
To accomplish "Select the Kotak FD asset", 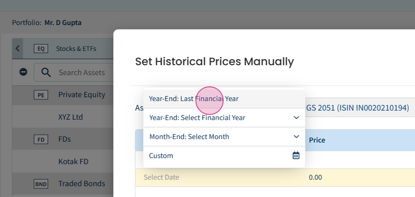I will coord(73,161).
